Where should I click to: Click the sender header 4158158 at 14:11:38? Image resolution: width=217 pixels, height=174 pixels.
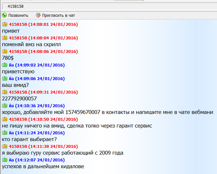point(43,146)
